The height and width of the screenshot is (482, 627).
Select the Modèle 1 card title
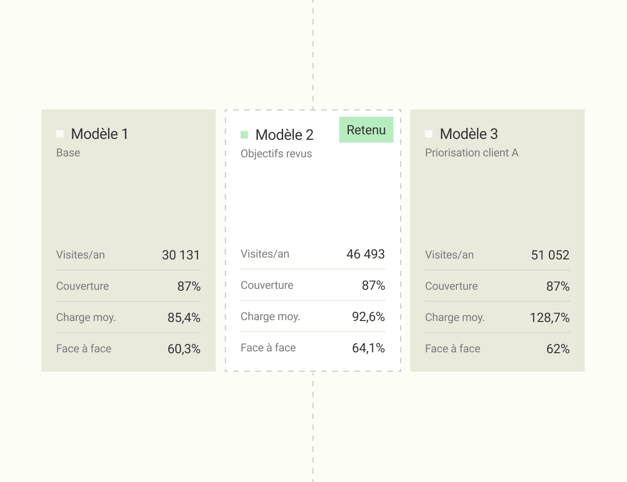(99, 134)
